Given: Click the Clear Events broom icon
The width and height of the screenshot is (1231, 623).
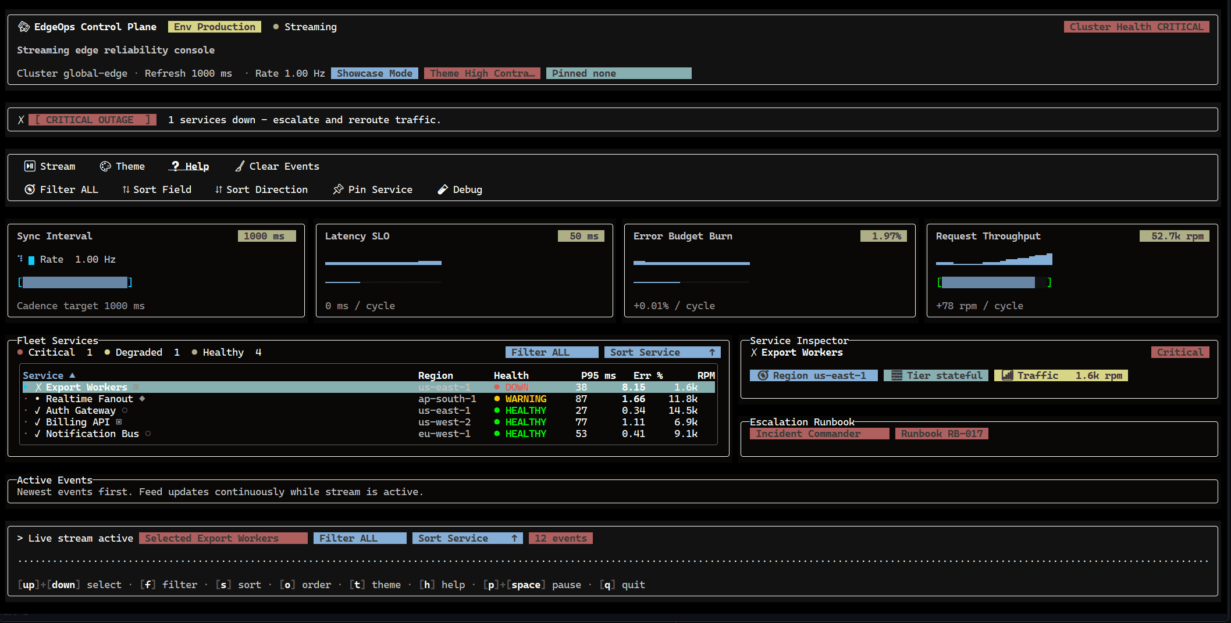Looking at the screenshot, I should [x=239, y=166].
